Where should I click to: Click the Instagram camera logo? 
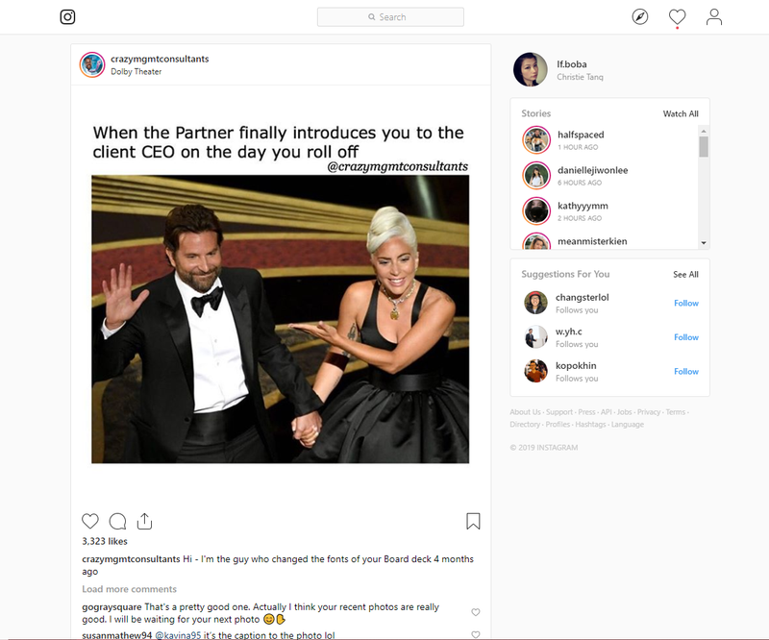point(67,17)
